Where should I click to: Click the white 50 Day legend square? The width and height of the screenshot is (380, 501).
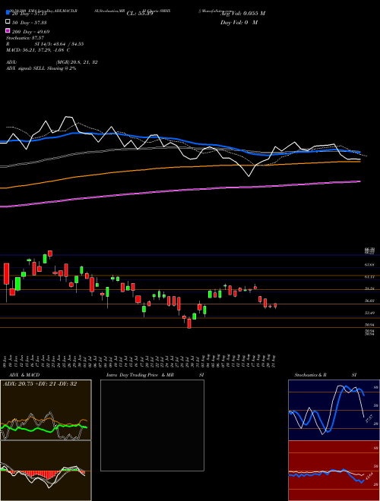(x=8, y=22)
